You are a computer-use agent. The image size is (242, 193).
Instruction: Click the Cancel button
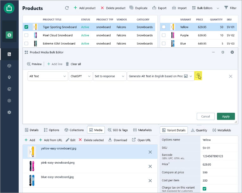point(206,116)
